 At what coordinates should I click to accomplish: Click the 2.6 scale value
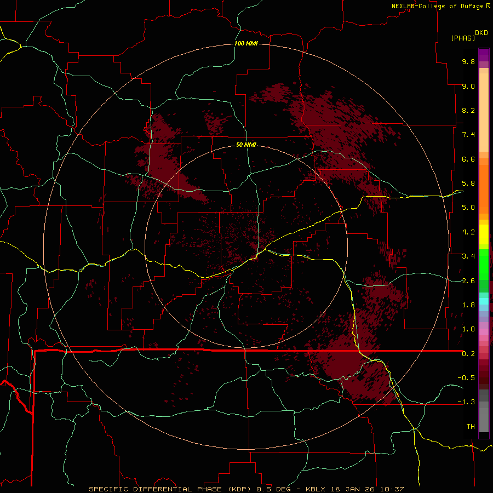pyautogui.click(x=468, y=281)
